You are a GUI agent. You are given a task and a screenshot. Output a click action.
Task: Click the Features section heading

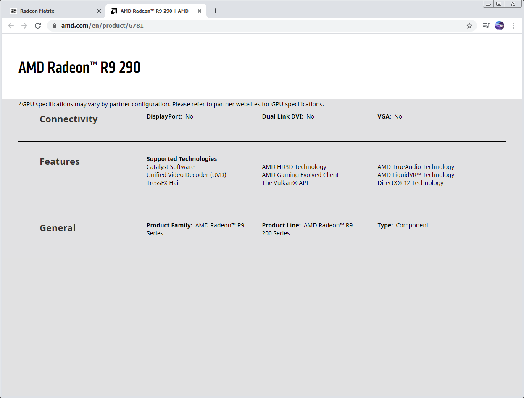(60, 161)
